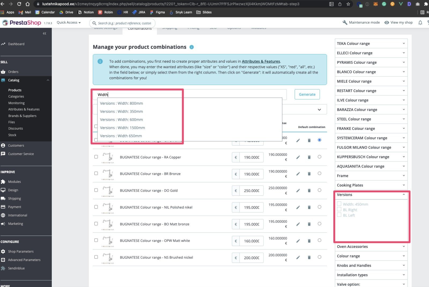Expand the Cooking Plates attribute group

[x=371, y=185]
